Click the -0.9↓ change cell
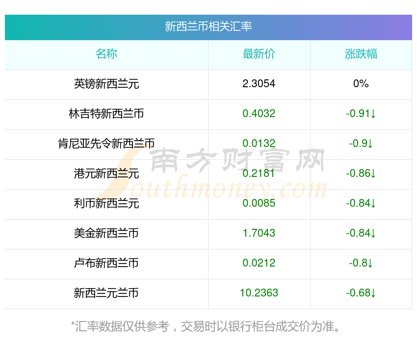417x342 pixels. pyautogui.click(x=361, y=144)
